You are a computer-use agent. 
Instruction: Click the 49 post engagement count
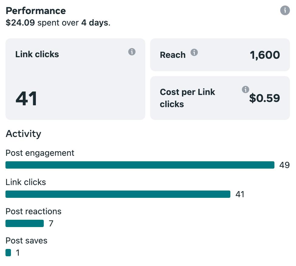(284, 165)
